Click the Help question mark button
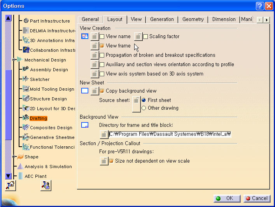The image size is (275, 207). pos(260,6)
